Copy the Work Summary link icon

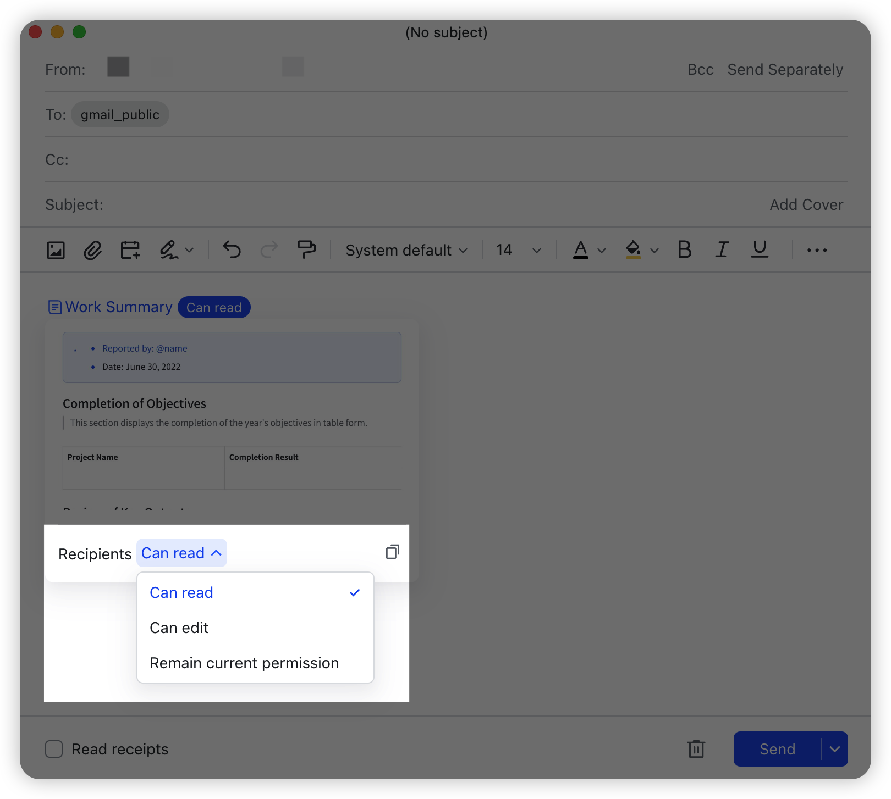[393, 552]
